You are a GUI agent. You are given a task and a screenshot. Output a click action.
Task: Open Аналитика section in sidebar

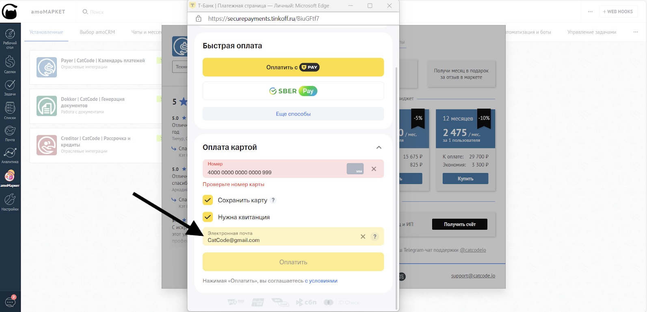(10, 155)
